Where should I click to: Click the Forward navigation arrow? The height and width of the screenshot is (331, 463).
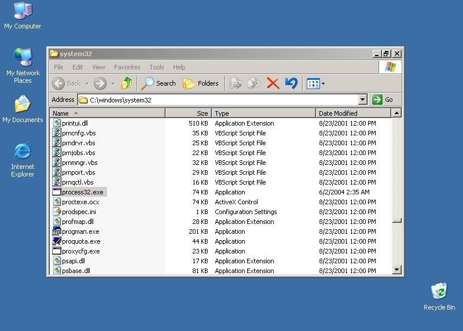coord(100,83)
